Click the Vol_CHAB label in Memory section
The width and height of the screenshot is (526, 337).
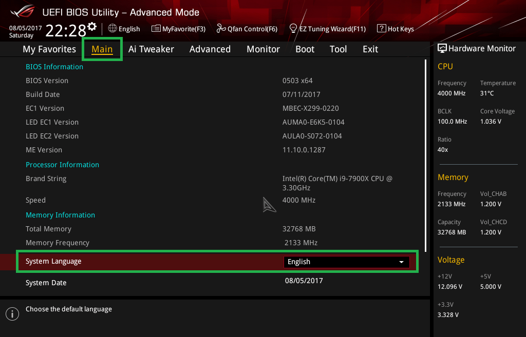pos(493,194)
